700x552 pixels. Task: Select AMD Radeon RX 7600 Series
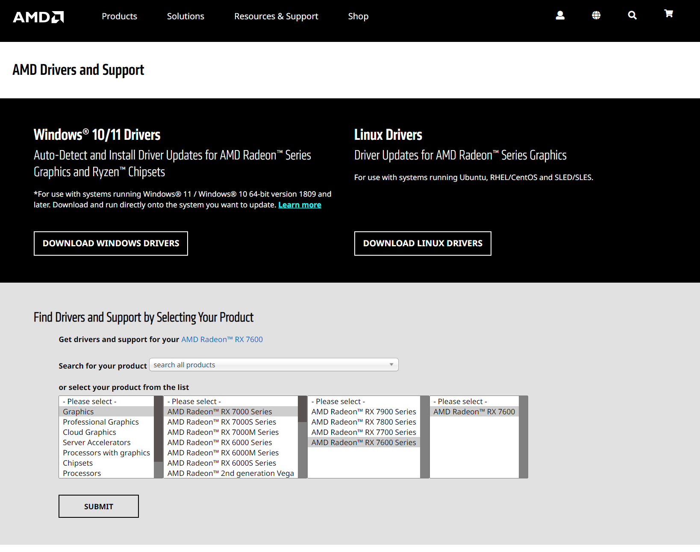[x=364, y=443]
